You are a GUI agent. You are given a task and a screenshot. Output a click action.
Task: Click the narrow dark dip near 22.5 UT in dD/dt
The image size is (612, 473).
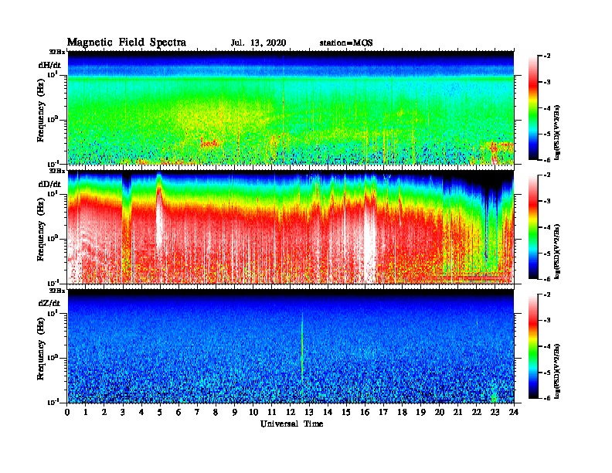coord(486,223)
